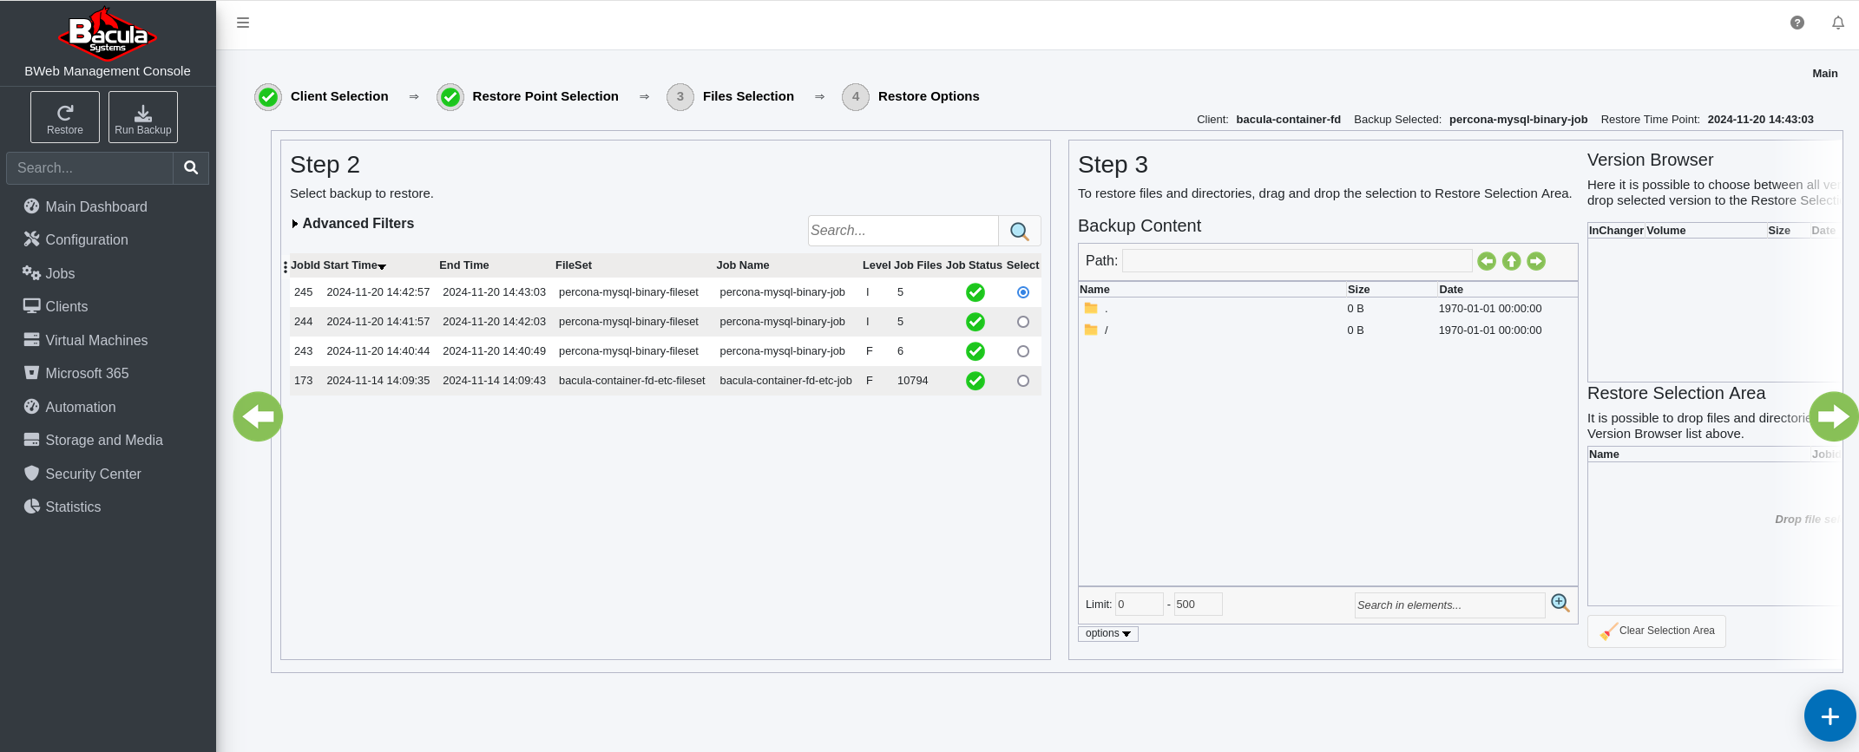This screenshot has height=752, width=1859.
Task: Open the Automation menu item
Action: [x=80, y=407]
